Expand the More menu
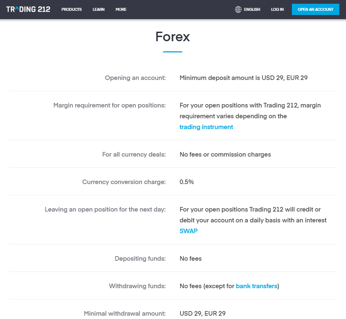Image resolution: width=346 pixels, height=319 pixels. click(121, 10)
